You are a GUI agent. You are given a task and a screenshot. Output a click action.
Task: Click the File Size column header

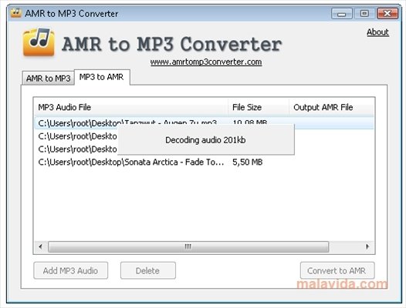[x=258, y=107]
